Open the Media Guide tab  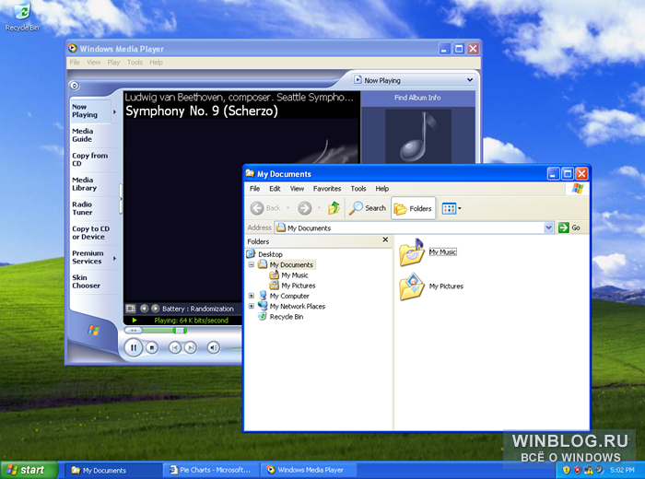click(x=83, y=134)
